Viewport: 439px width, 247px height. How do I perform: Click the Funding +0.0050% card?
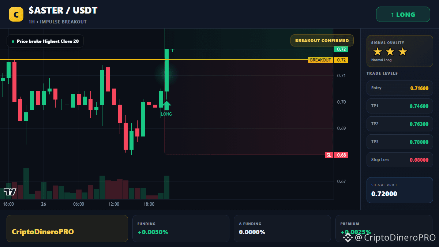(x=181, y=228)
